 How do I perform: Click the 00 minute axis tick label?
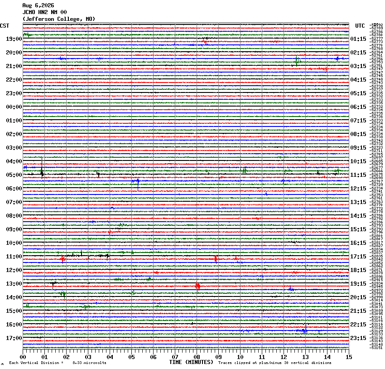click(23, 357)
